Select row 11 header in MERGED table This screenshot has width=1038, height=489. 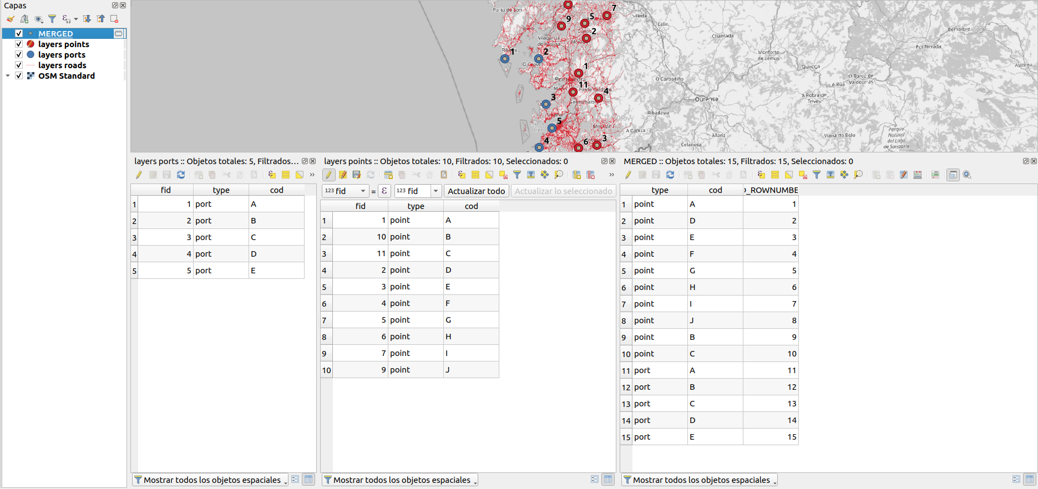point(626,370)
